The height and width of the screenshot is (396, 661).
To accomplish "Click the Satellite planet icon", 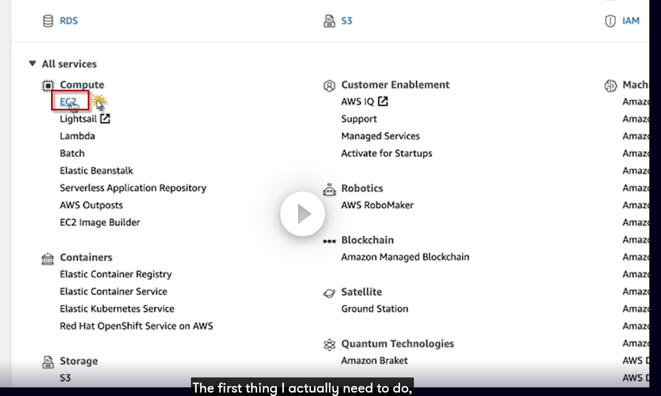I will [329, 293].
